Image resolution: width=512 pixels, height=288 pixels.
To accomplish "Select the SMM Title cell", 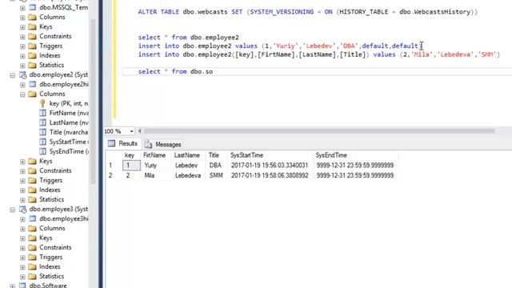I will (x=216, y=175).
